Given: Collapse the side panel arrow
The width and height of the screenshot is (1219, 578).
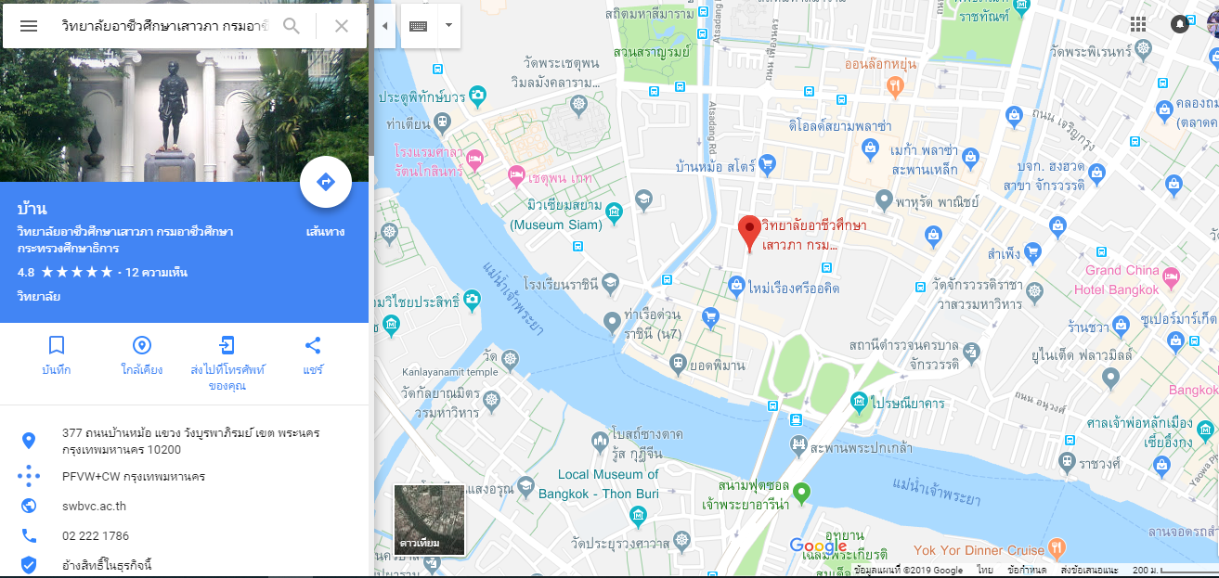Looking at the screenshot, I should pos(384,26).
